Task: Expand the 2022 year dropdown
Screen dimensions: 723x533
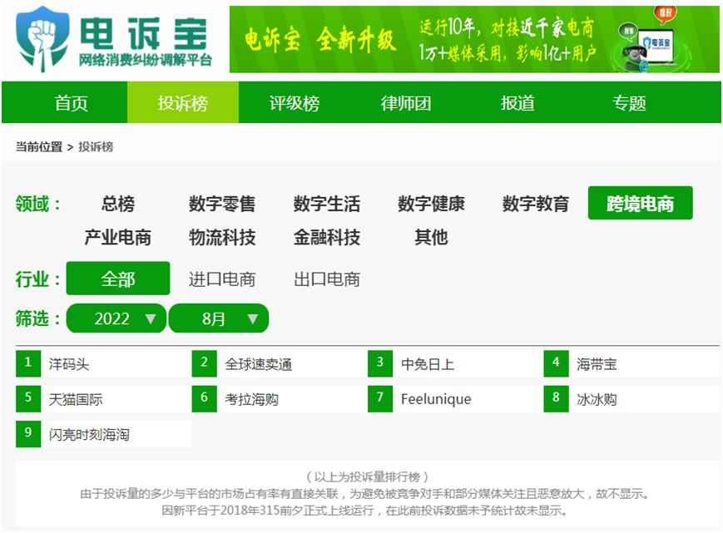Action: [x=116, y=318]
